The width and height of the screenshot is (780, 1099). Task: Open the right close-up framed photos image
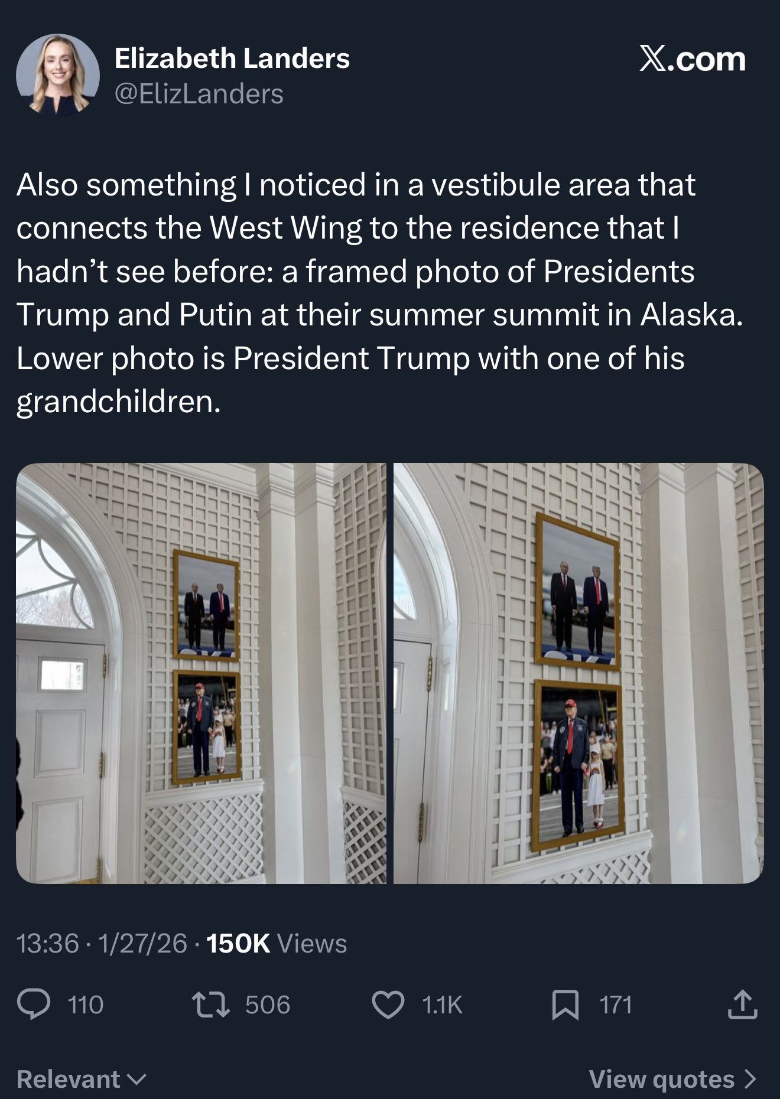point(578,673)
